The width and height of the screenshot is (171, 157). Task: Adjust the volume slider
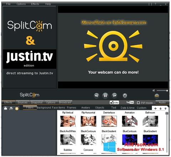(x=162, y=91)
